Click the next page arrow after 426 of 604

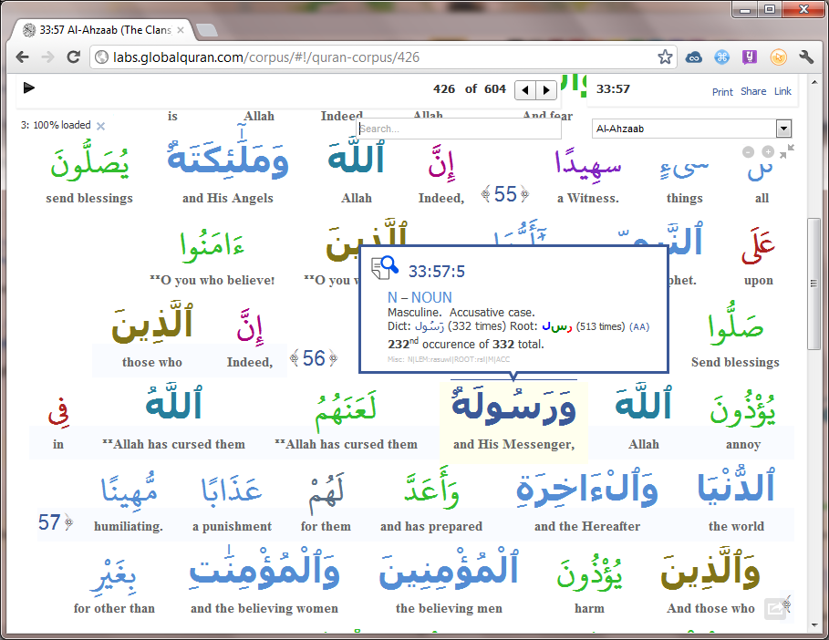546,90
